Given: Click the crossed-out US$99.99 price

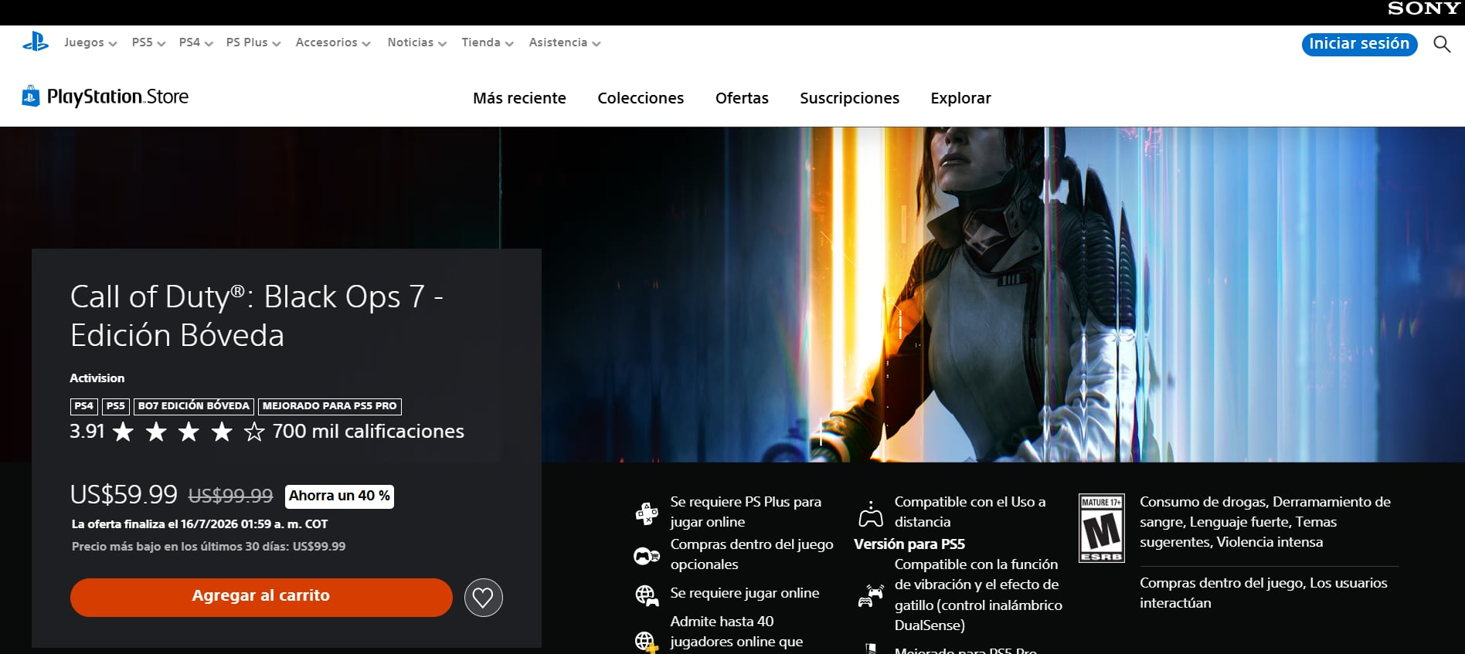Looking at the screenshot, I should click(x=231, y=496).
